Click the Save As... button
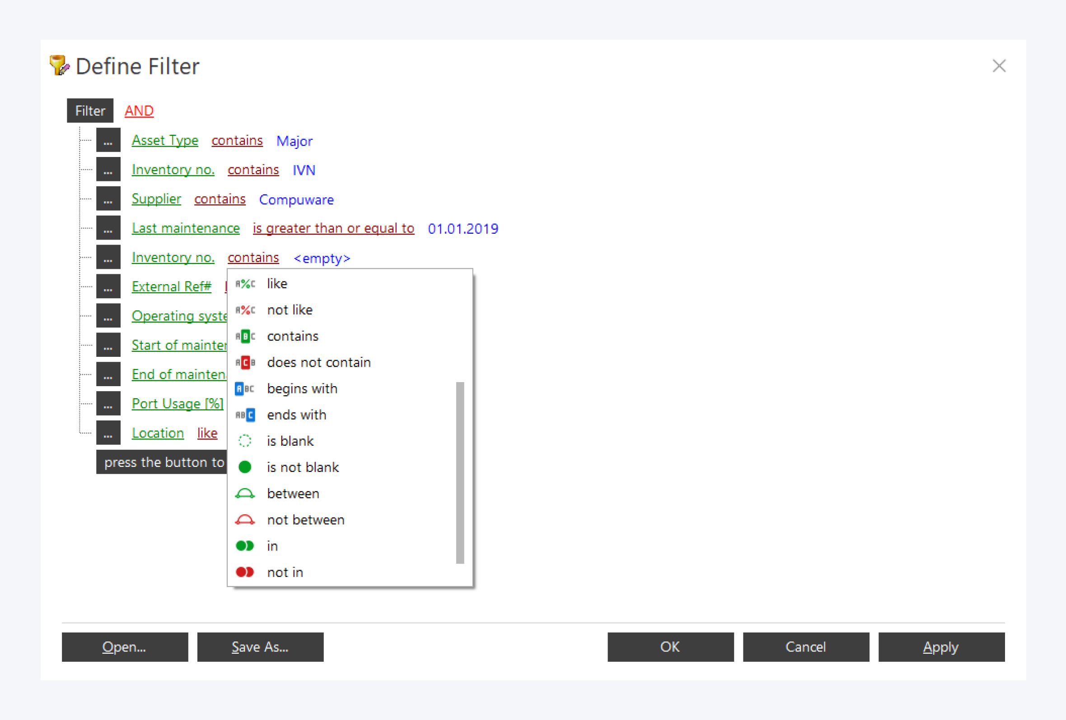Screen dimensions: 1066x720 click(x=260, y=647)
